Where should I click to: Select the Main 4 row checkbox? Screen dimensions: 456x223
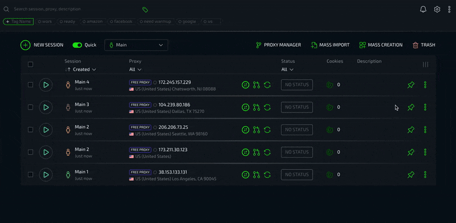pos(31,85)
